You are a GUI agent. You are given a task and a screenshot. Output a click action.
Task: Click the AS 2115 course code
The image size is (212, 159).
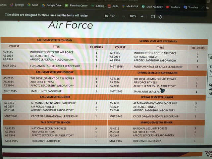9,78
